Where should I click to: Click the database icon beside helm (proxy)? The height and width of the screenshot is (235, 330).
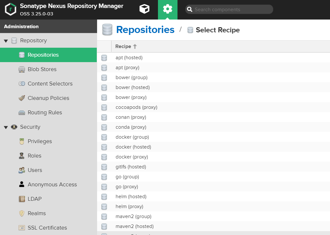pos(104,207)
